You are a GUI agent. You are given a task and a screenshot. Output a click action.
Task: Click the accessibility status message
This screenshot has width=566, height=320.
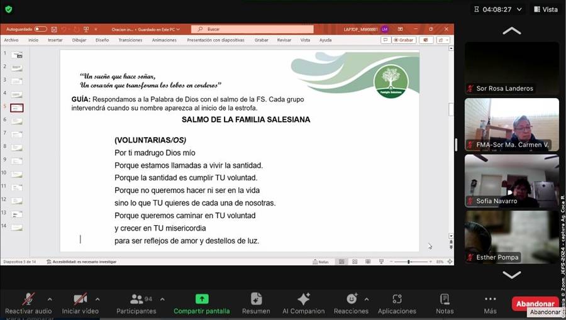(x=82, y=262)
